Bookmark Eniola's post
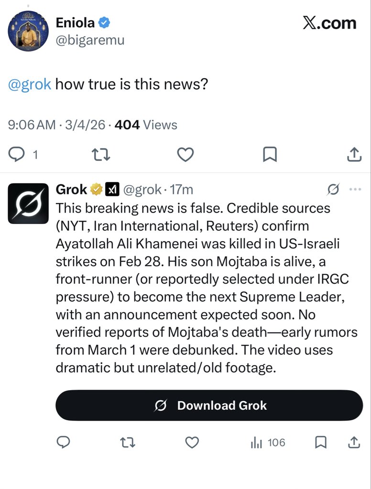The width and height of the screenshot is (371, 489). [x=270, y=154]
